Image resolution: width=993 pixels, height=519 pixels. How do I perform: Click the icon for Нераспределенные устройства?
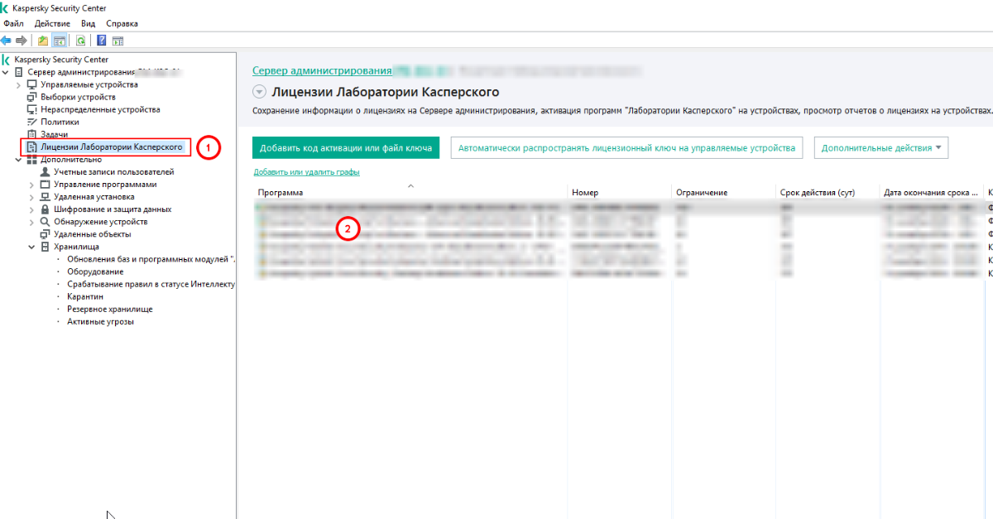tap(33, 109)
